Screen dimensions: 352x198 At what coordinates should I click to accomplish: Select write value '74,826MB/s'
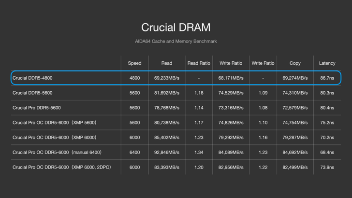click(231, 123)
